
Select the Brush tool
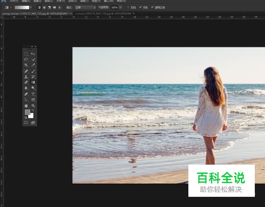click(33, 71)
